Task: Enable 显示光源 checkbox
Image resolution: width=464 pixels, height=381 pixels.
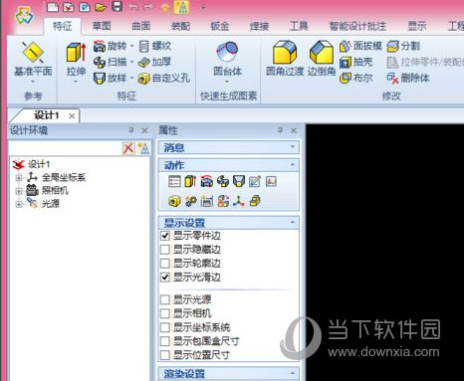Action: point(165,299)
